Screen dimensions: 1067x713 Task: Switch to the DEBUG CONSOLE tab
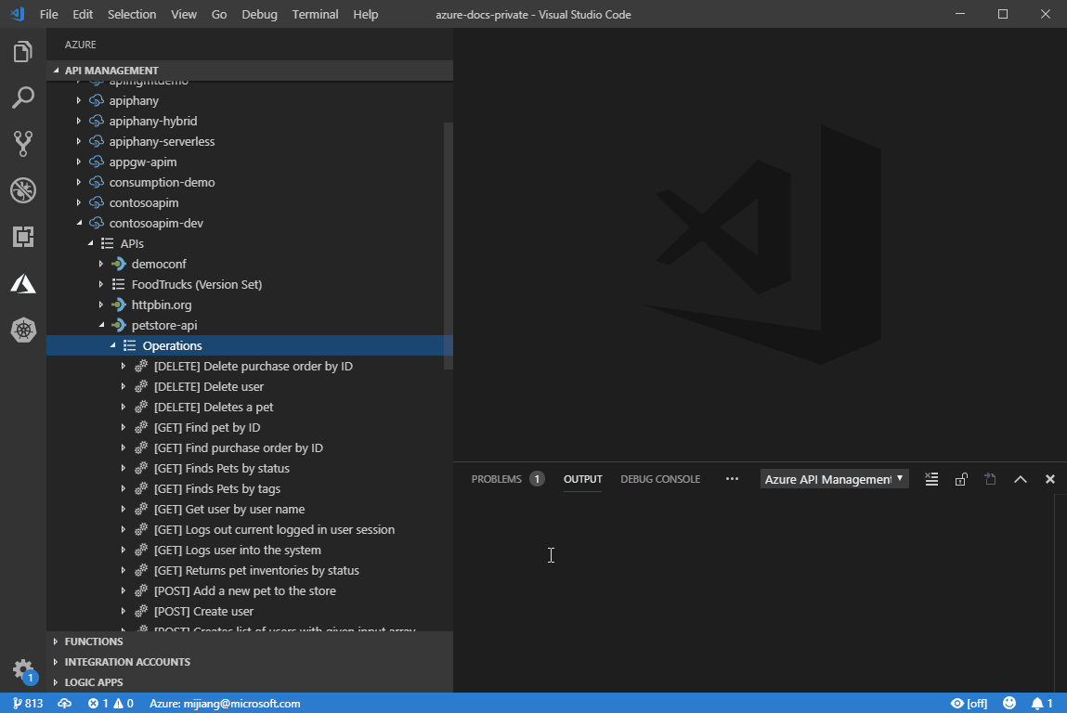660,479
